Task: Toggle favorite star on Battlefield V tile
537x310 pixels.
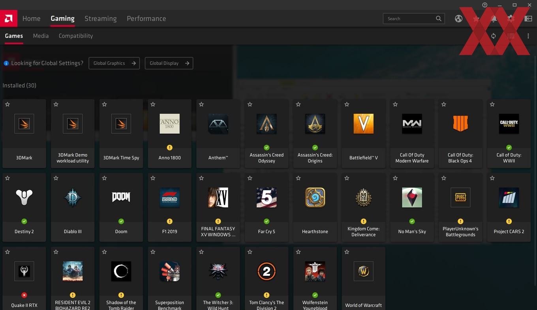Action: coord(347,104)
